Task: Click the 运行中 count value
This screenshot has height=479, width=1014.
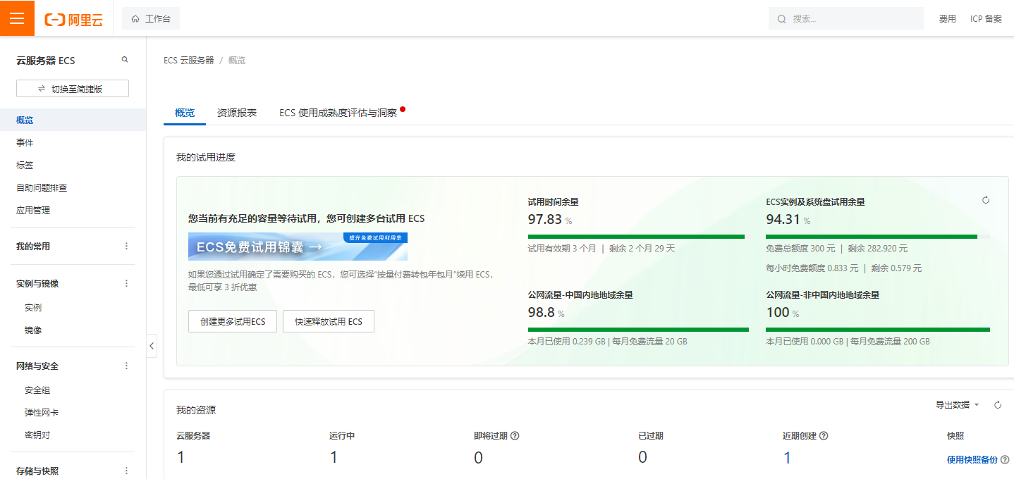Action: click(334, 458)
